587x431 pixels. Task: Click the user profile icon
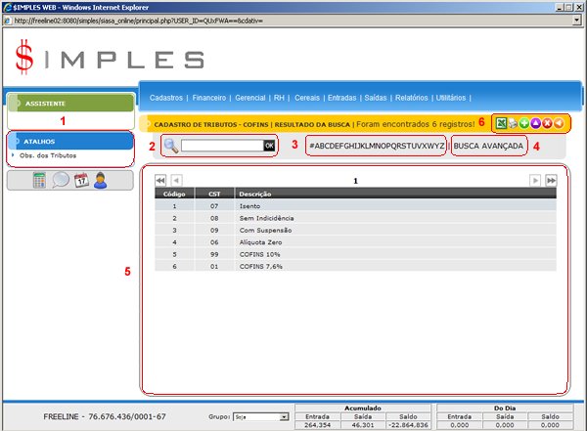pos(101,180)
